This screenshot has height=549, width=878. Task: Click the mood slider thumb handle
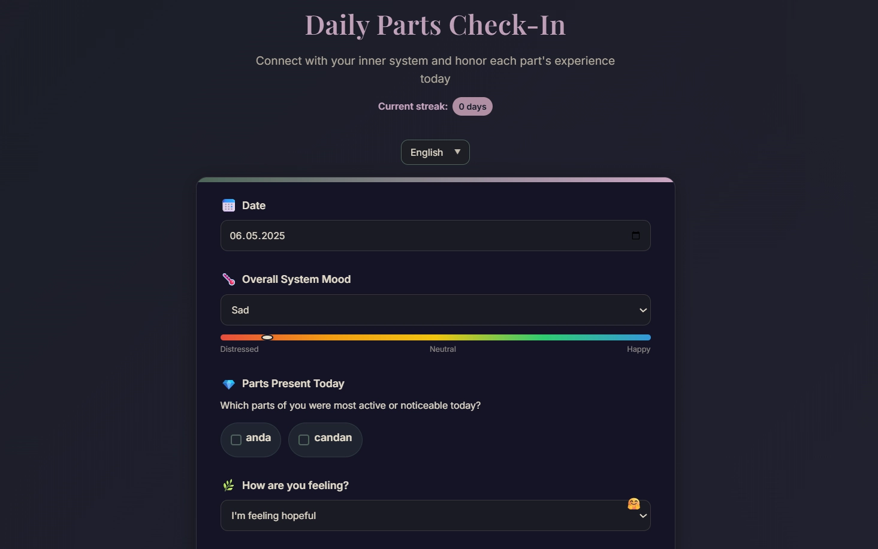[x=267, y=337]
